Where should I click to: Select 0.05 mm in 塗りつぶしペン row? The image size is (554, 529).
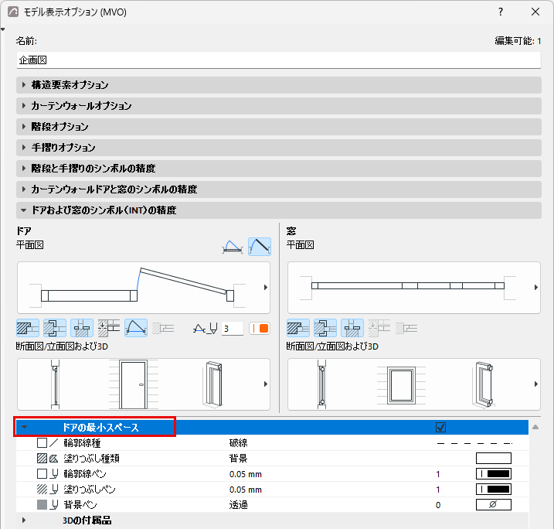246,490
